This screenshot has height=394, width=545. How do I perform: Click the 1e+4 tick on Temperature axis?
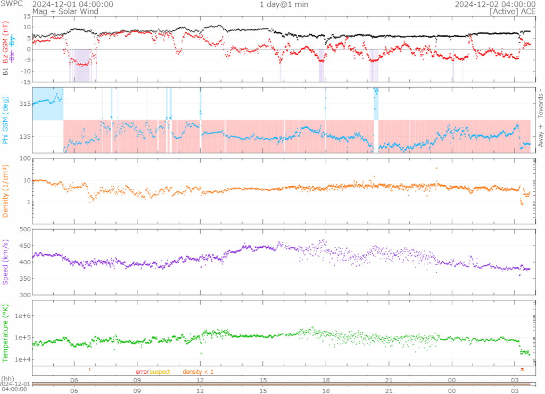tap(22, 359)
